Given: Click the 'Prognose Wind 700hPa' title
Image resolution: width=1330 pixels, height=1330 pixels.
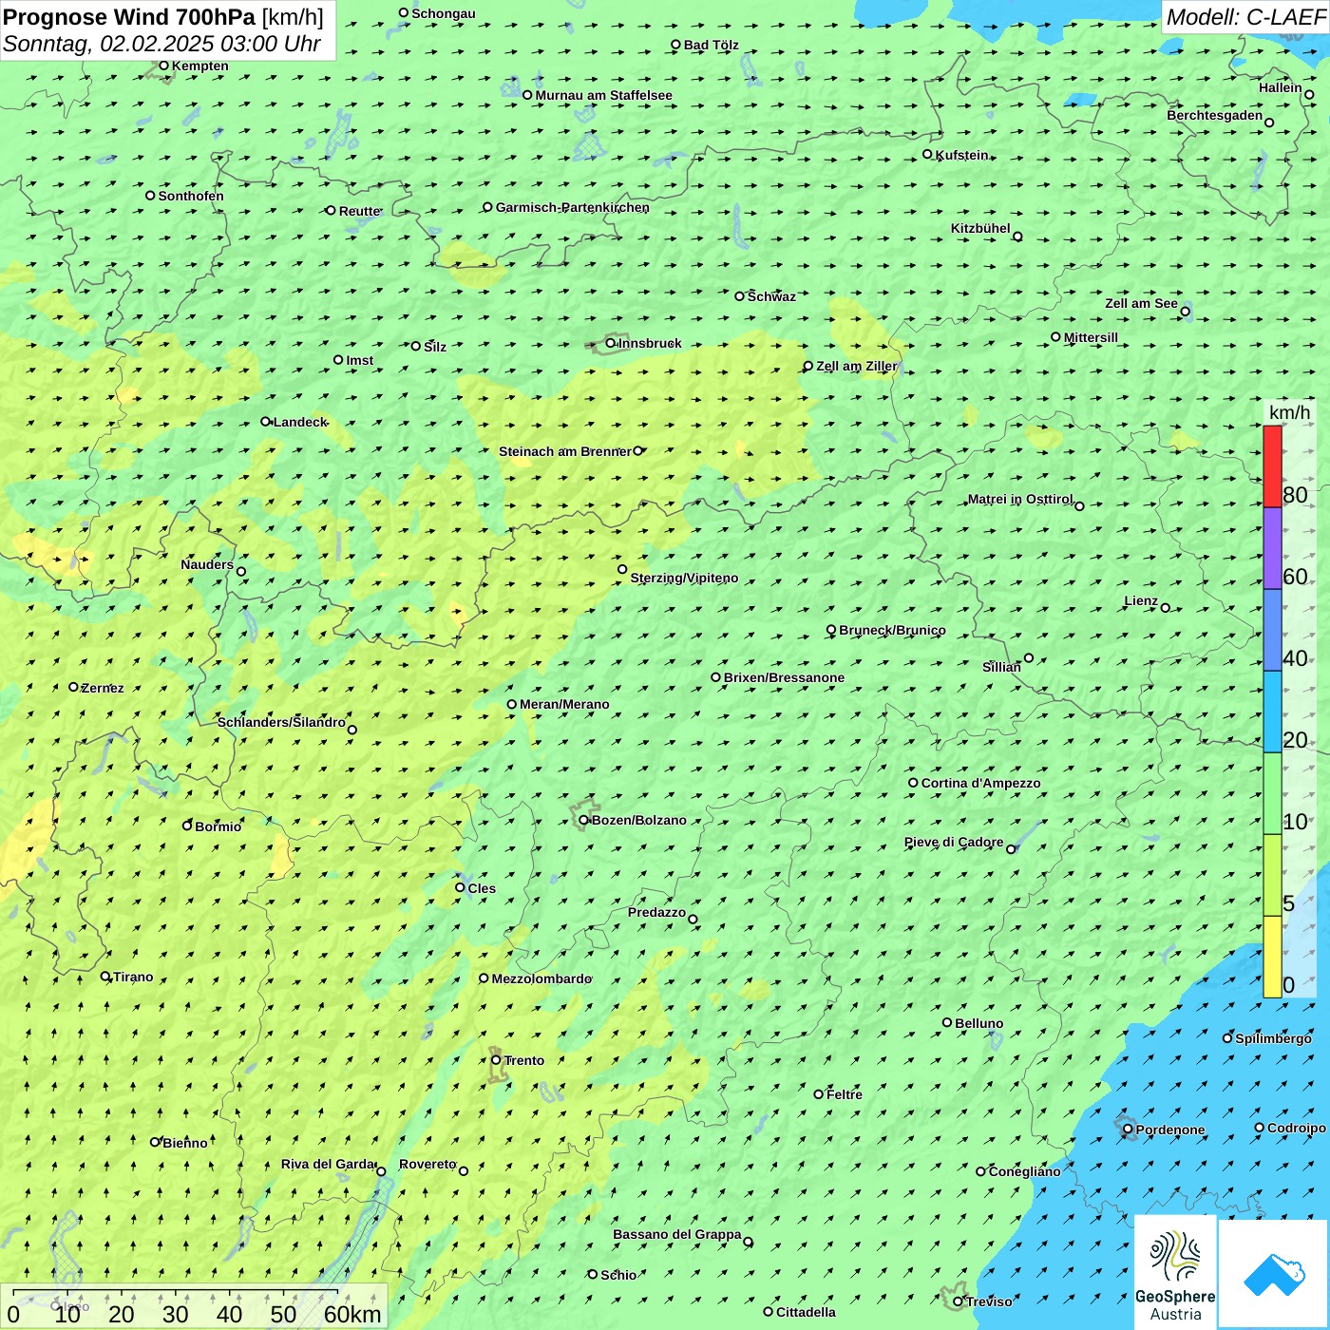Looking at the screenshot, I should [130, 17].
